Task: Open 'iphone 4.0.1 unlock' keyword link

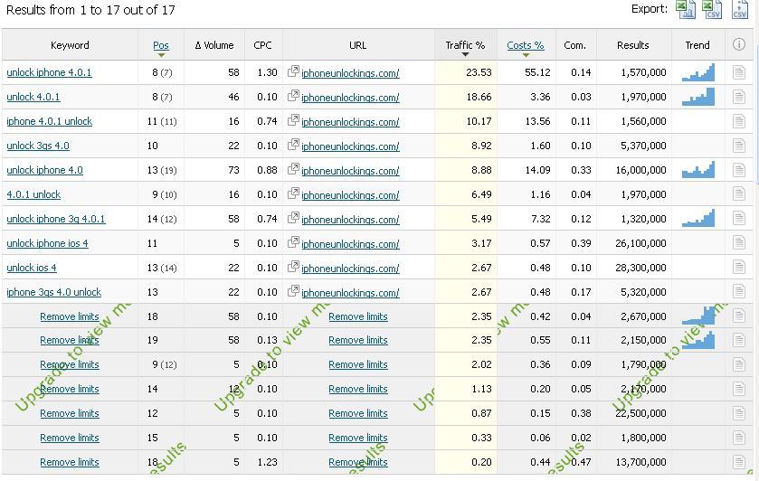Action: (x=49, y=121)
